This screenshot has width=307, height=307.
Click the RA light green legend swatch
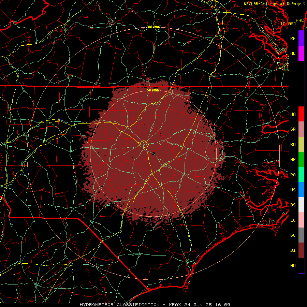pyautogui.click(x=301, y=175)
